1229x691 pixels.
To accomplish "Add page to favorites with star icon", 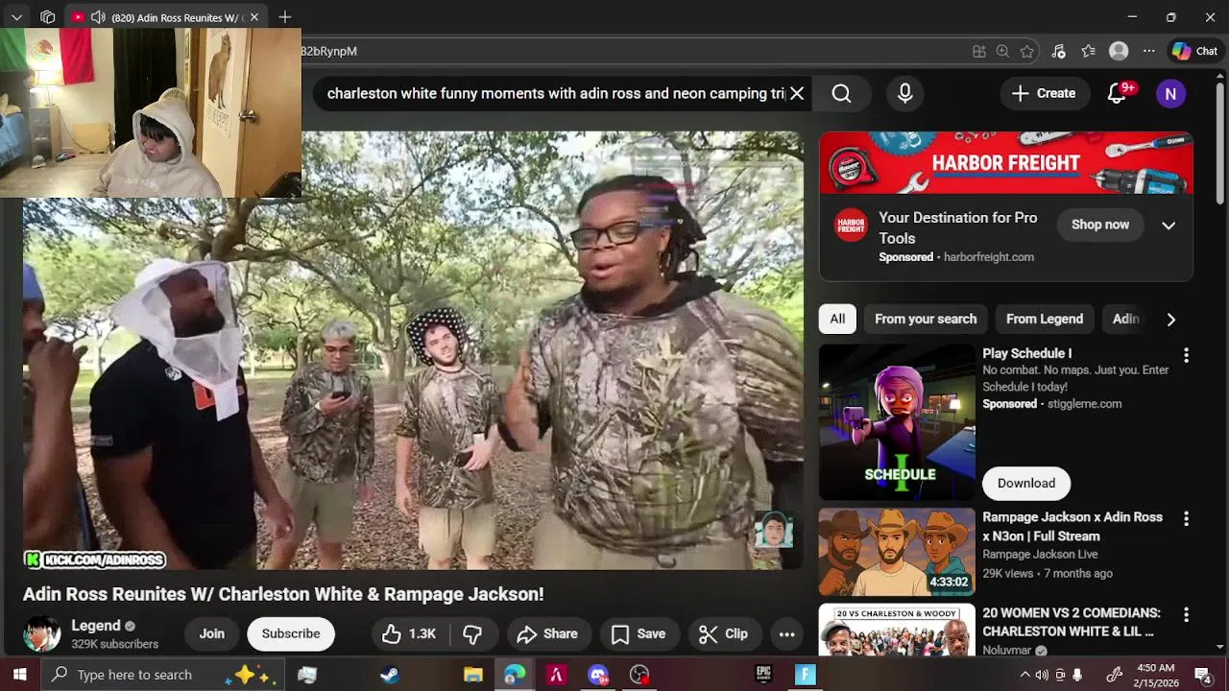I will 1027,51.
